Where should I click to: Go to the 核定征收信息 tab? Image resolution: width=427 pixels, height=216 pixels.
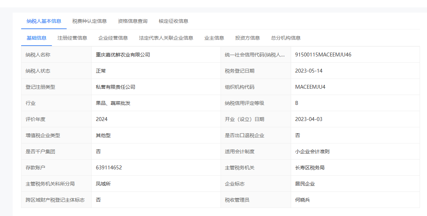tap(173, 21)
